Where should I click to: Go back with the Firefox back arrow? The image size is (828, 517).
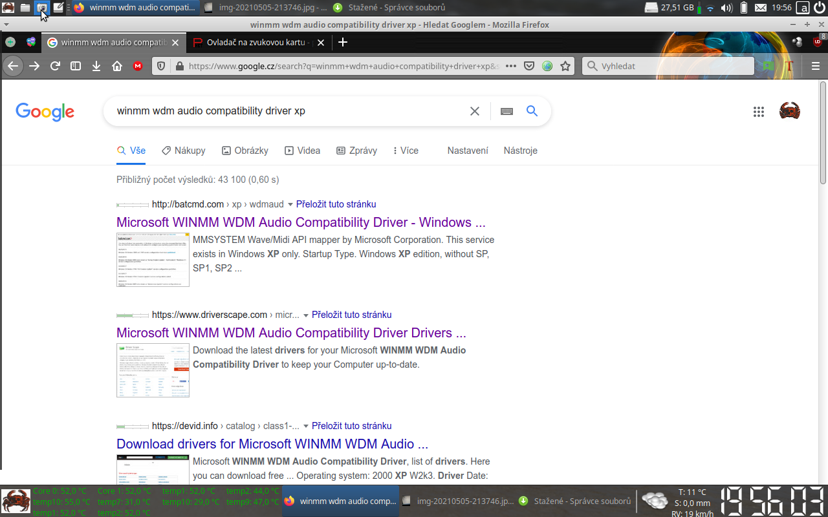(13, 66)
